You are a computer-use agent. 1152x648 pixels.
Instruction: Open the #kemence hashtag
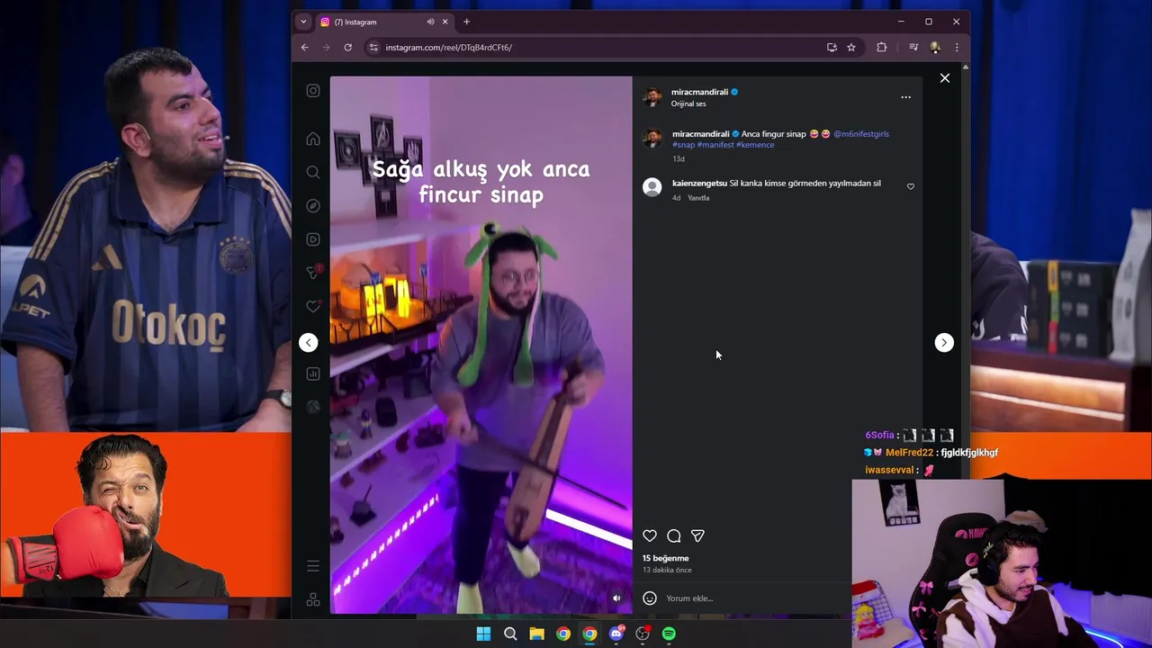coord(755,145)
